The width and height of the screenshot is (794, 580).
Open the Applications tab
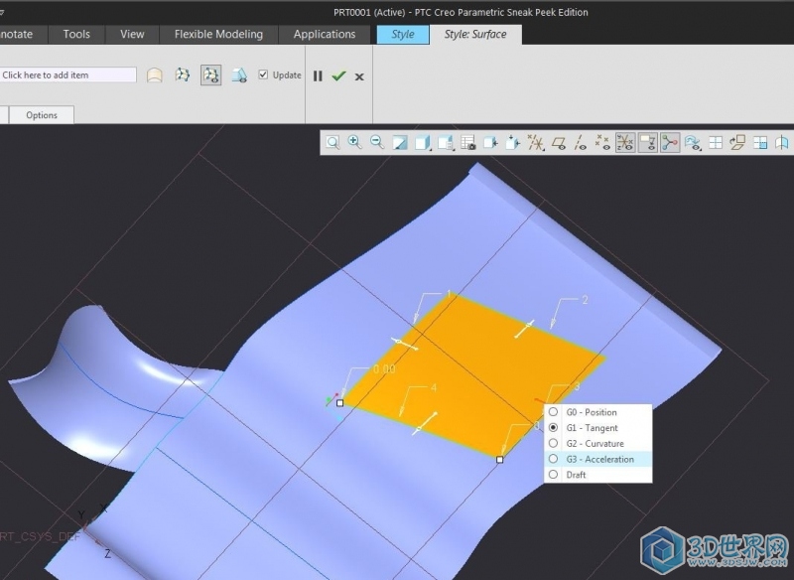325,34
